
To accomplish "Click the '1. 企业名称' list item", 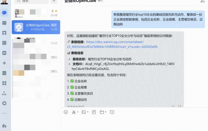I will click(x=77, y=81).
